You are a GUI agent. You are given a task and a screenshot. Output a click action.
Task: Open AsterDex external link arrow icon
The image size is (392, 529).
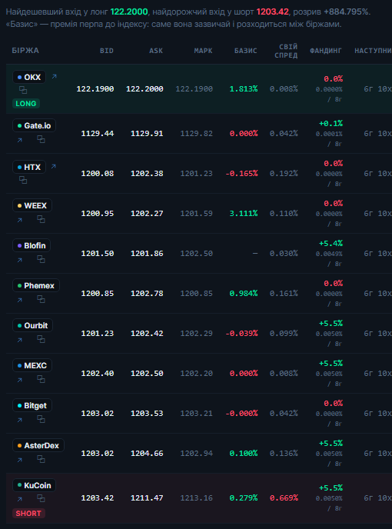point(19,460)
